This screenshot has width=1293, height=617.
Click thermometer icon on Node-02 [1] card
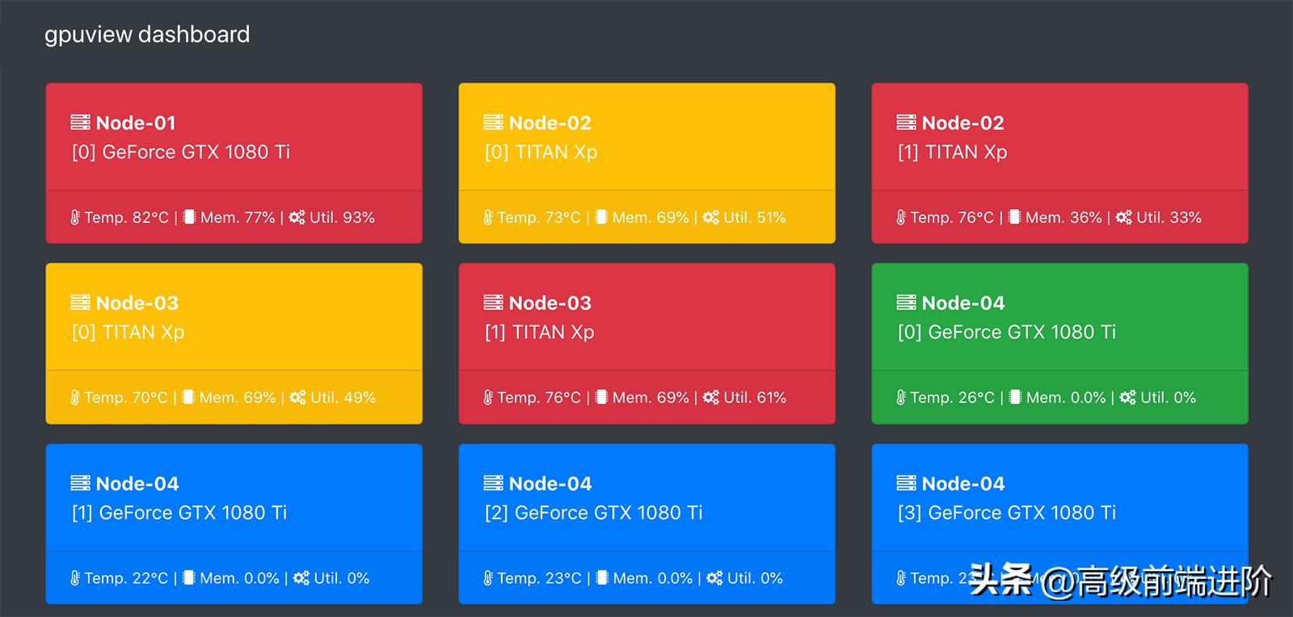[901, 217]
